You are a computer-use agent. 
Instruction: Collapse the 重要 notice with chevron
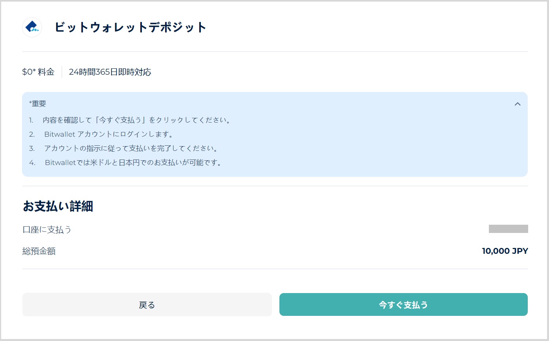pyautogui.click(x=518, y=104)
